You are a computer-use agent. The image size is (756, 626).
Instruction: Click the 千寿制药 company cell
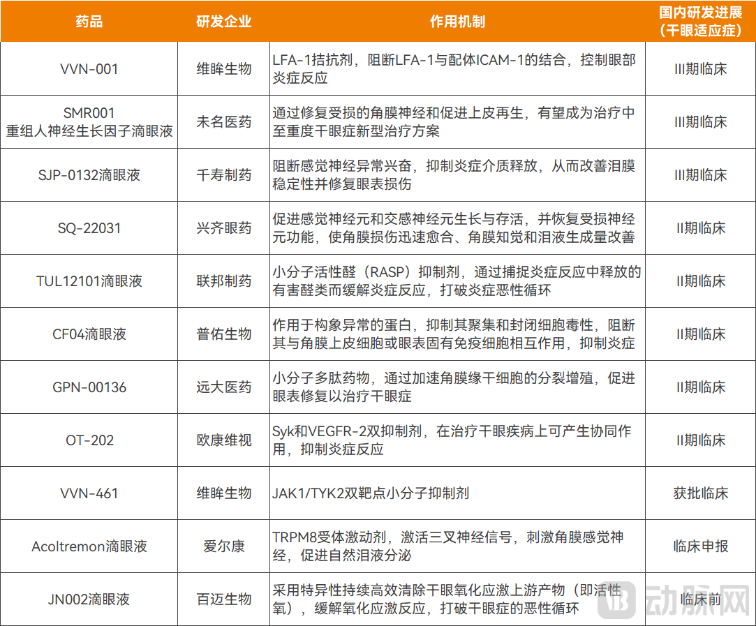click(x=223, y=175)
